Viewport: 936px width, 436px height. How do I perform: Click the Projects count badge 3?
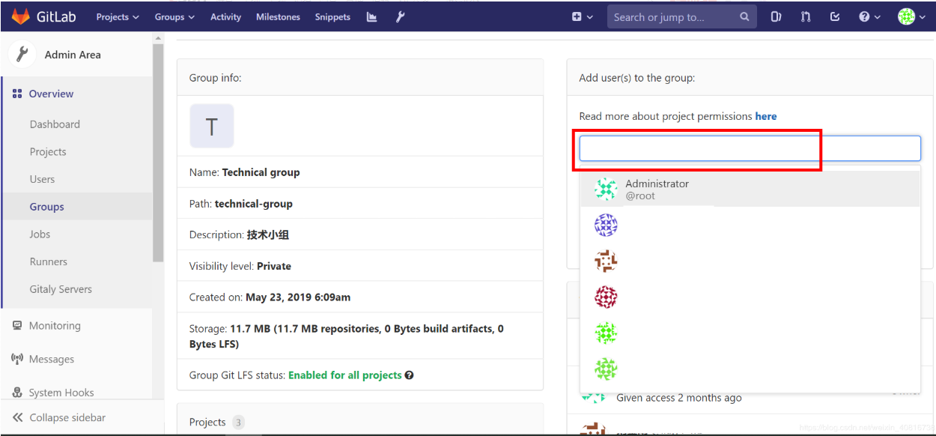(x=238, y=423)
